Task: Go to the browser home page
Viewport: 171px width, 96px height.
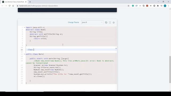Action: point(13,6)
